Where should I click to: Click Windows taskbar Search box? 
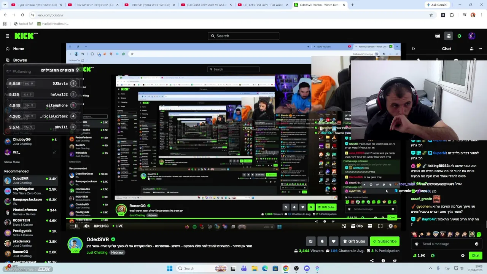tap(202, 269)
